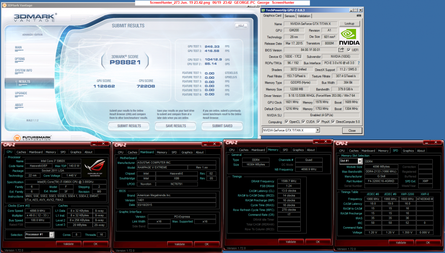This screenshot has width=445, height=253.
Task: Select the Graphics Card tab in GPU-Z
Action: [273, 16]
